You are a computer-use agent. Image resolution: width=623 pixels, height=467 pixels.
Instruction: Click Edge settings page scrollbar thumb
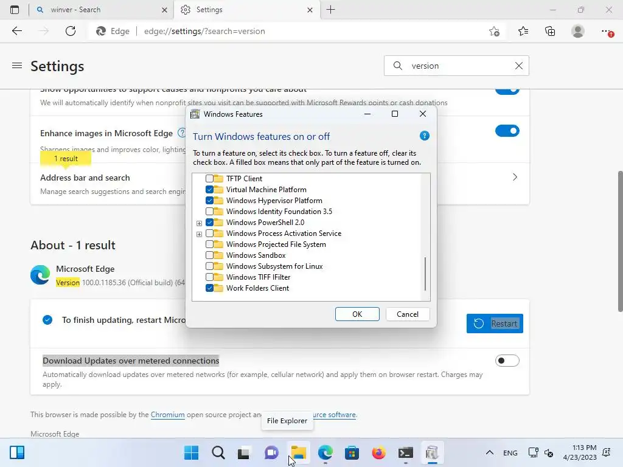[x=620, y=241]
